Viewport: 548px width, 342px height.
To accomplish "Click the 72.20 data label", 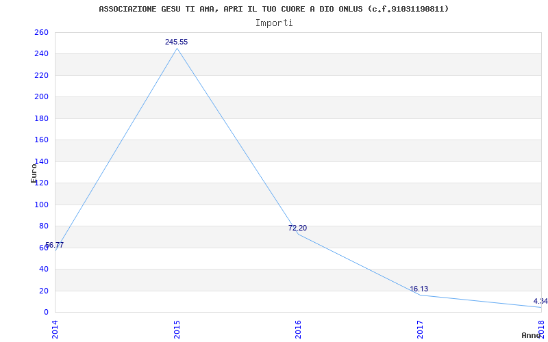I will (x=298, y=228).
